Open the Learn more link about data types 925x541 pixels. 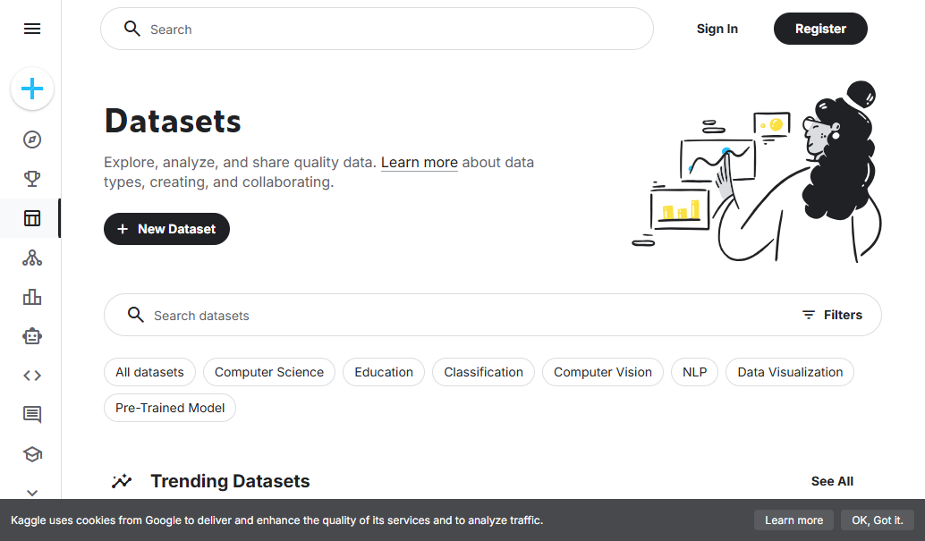tap(419, 162)
